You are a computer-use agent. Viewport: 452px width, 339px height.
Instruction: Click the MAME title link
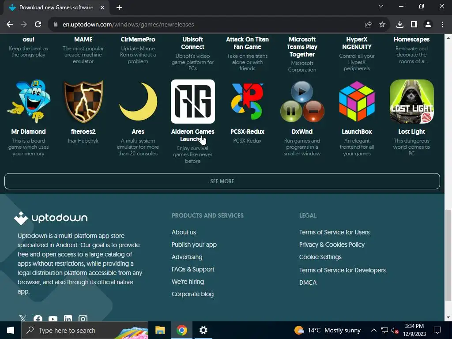pos(83,39)
